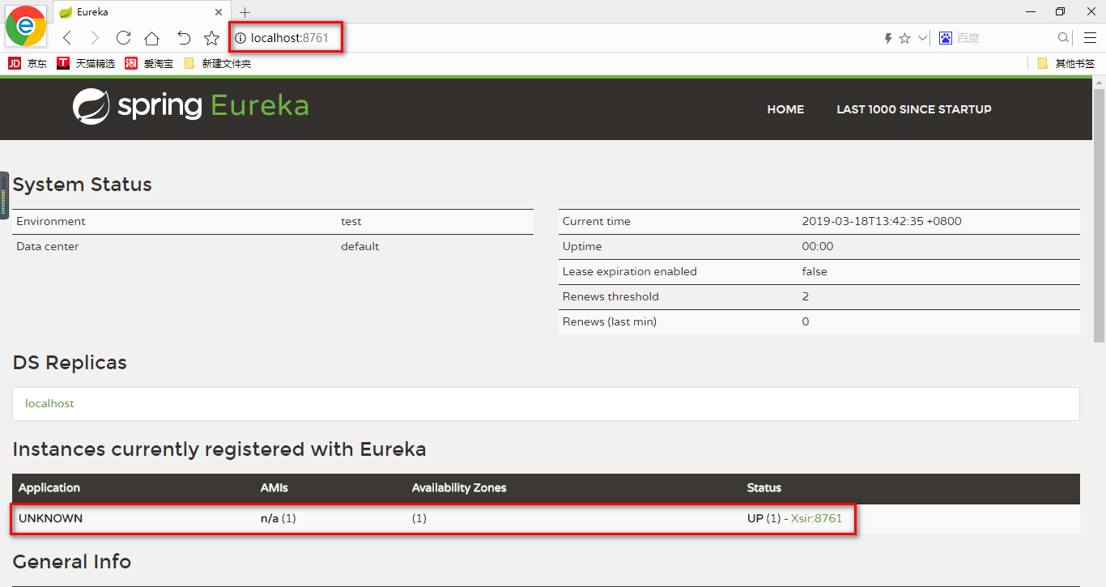This screenshot has width=1106, height=587.
Task: Bookmark page using star beside home icons
Action: (211, 38)
